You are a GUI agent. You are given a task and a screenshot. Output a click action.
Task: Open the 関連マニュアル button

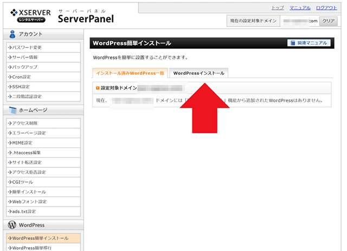tap(309, 43)
